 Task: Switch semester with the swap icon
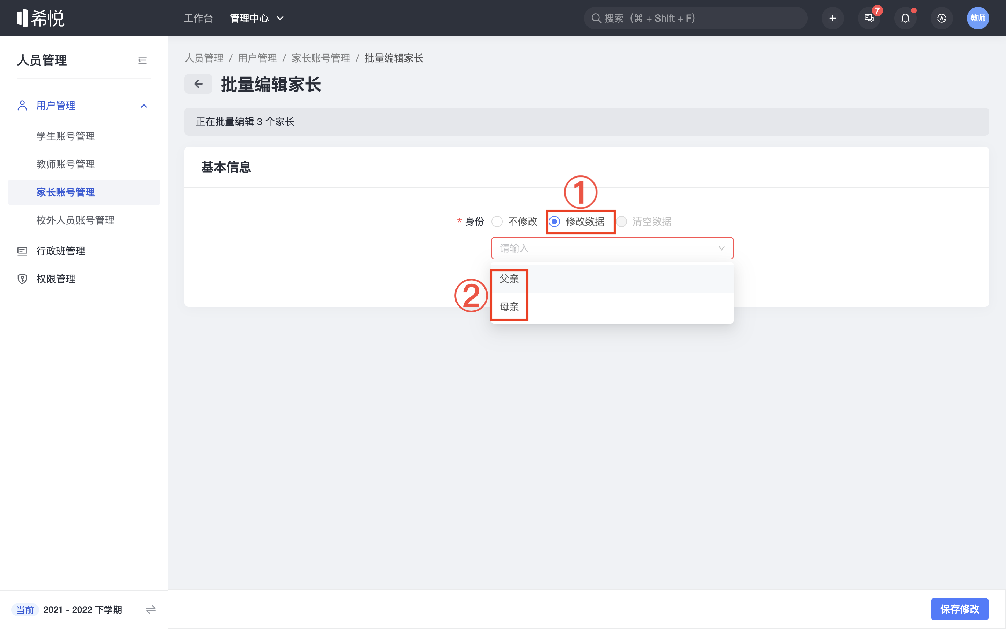point(151,609)
